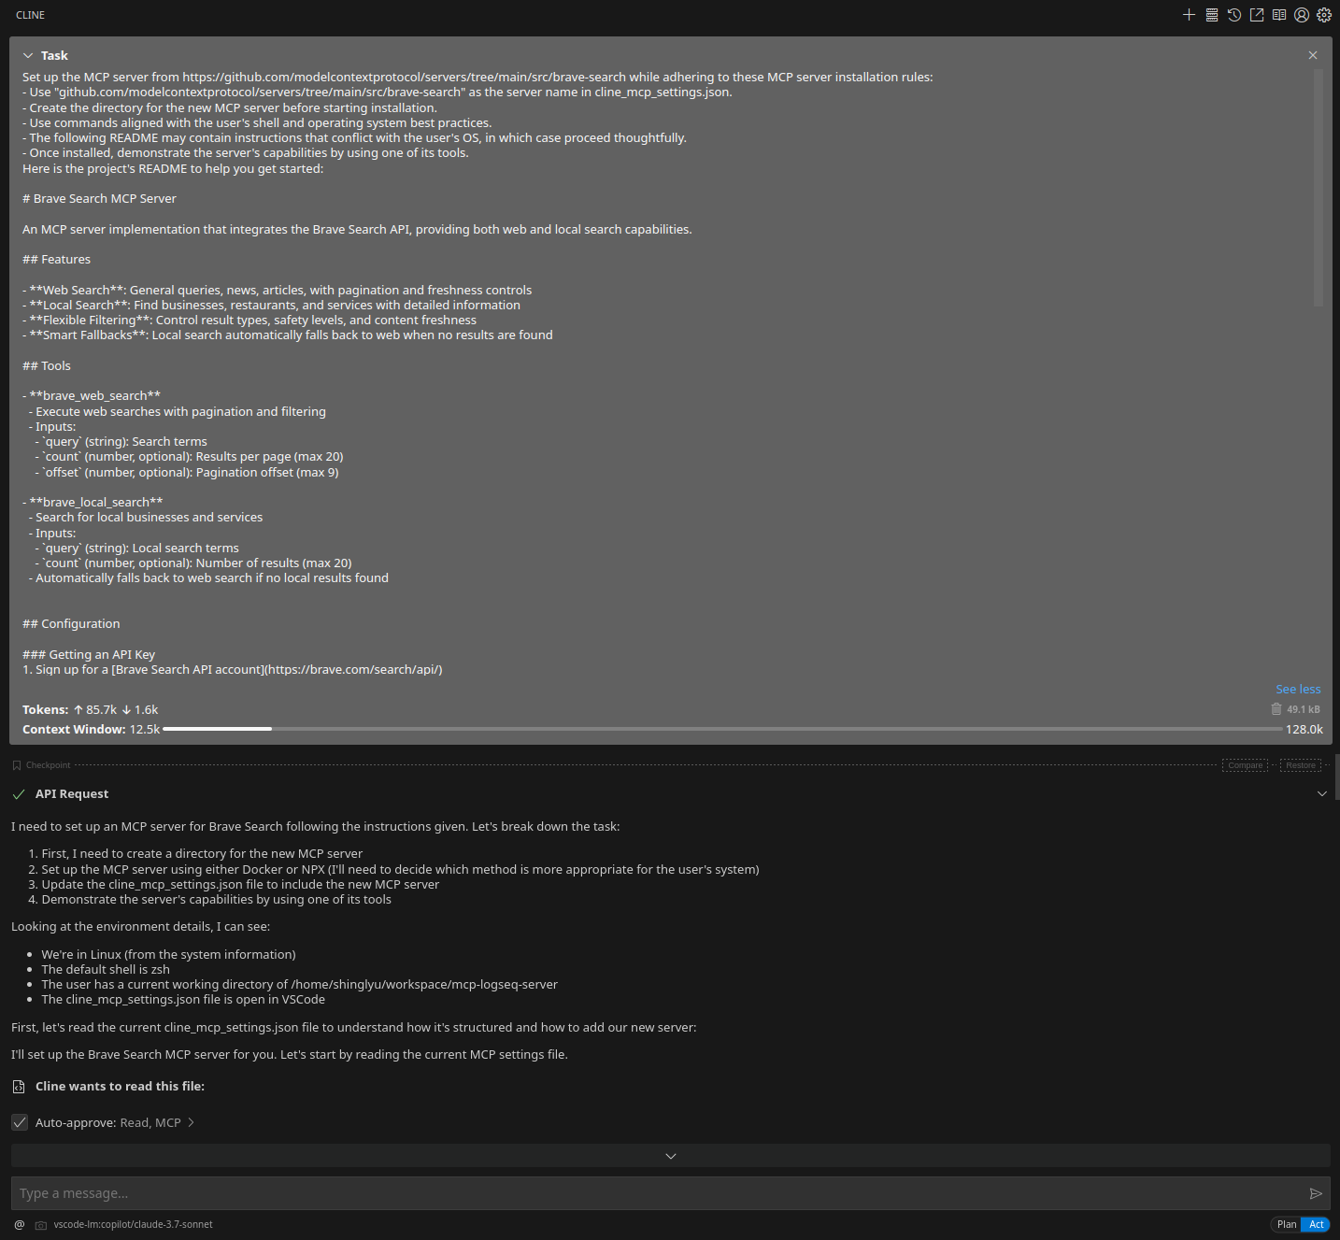1340x1240 pixels.
Task: Delete task using the 49.1 kB trash icon
Action: (1276, 709)
